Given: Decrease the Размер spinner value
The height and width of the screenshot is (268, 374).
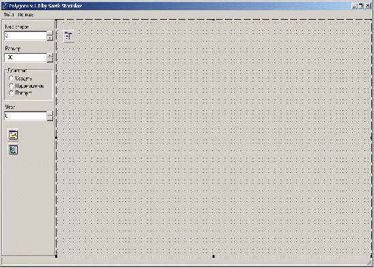Looking at the screenshot, I should point(50,60).
